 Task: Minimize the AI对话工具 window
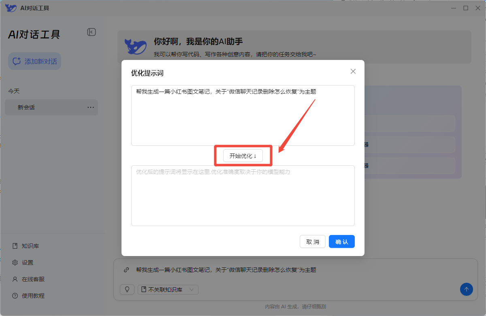(x=454, y=8)
